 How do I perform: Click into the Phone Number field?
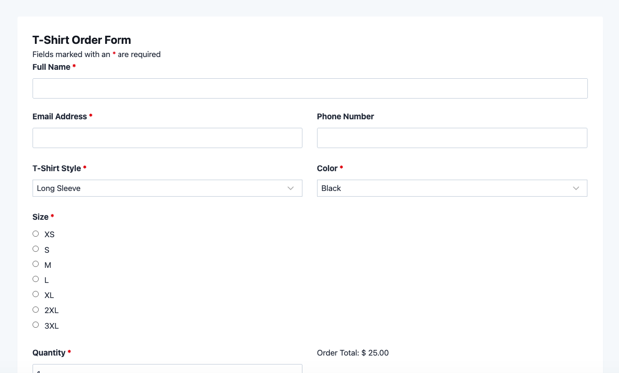pos(452,138)
